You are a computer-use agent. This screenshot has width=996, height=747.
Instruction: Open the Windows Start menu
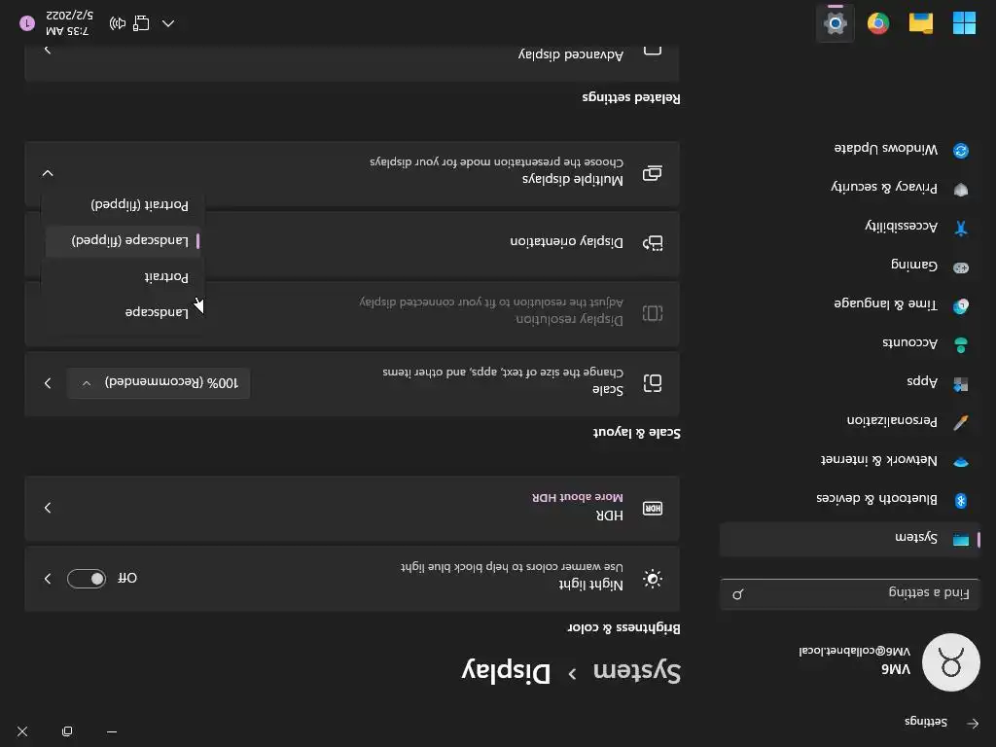click(x=964, y=23)
